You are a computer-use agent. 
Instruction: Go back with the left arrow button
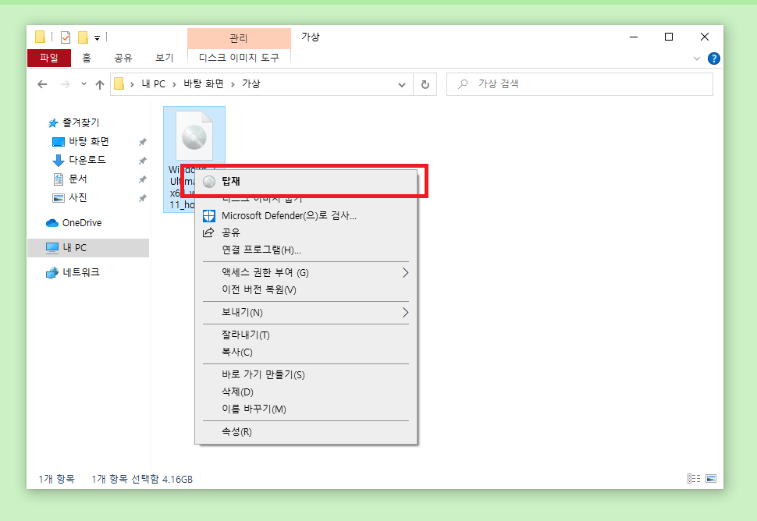pyautogui.click(x=42, y=84)
